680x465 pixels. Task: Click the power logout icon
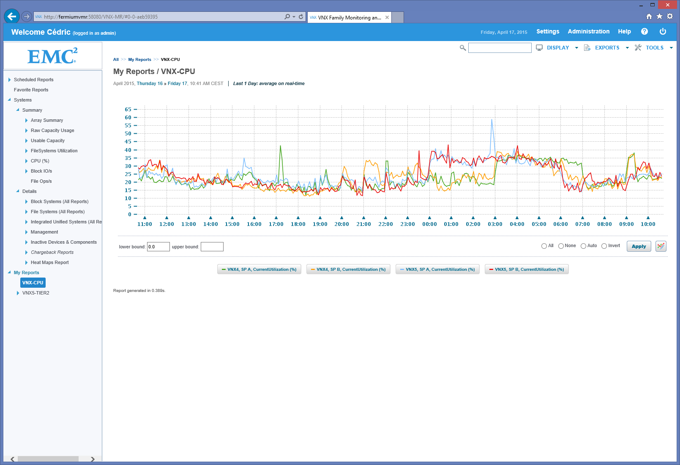point(662,32)
